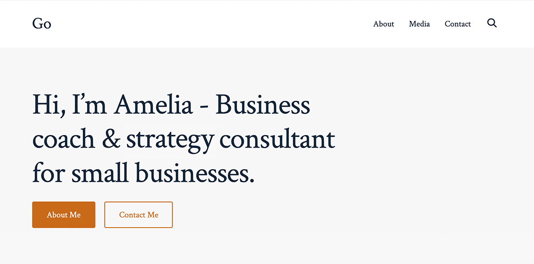Viewport: 534px width, 264px height.
Task: Click the word consultant in the headline
Action: tap(277, 140)
